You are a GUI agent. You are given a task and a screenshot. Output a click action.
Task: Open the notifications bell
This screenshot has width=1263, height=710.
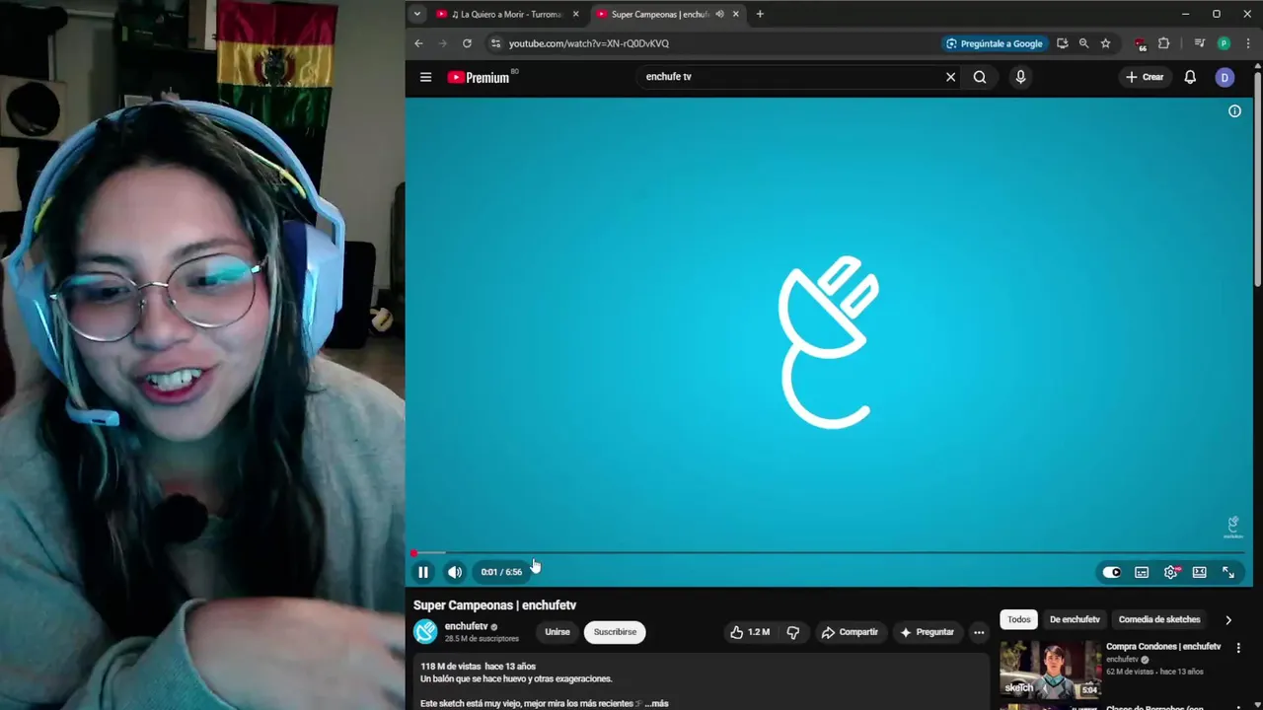click(1190, 77)
